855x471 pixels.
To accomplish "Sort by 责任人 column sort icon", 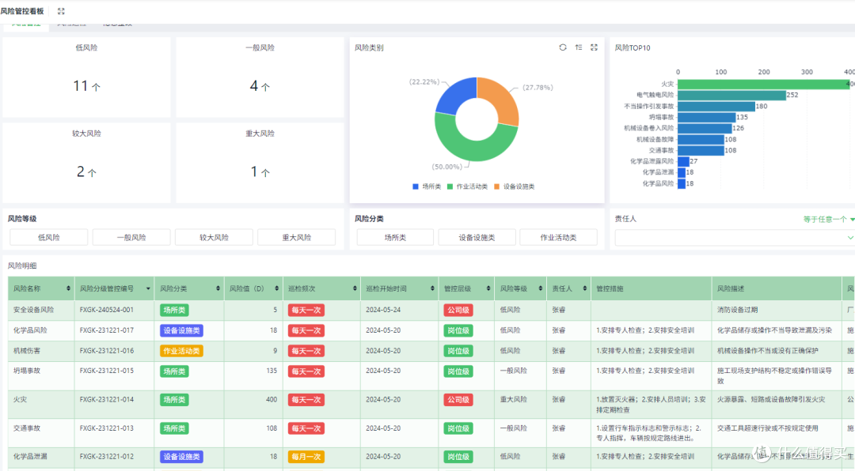I will tap(584, 288).
